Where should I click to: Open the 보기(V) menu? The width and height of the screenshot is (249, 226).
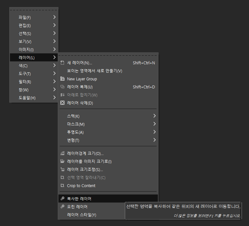pos(34,41)
